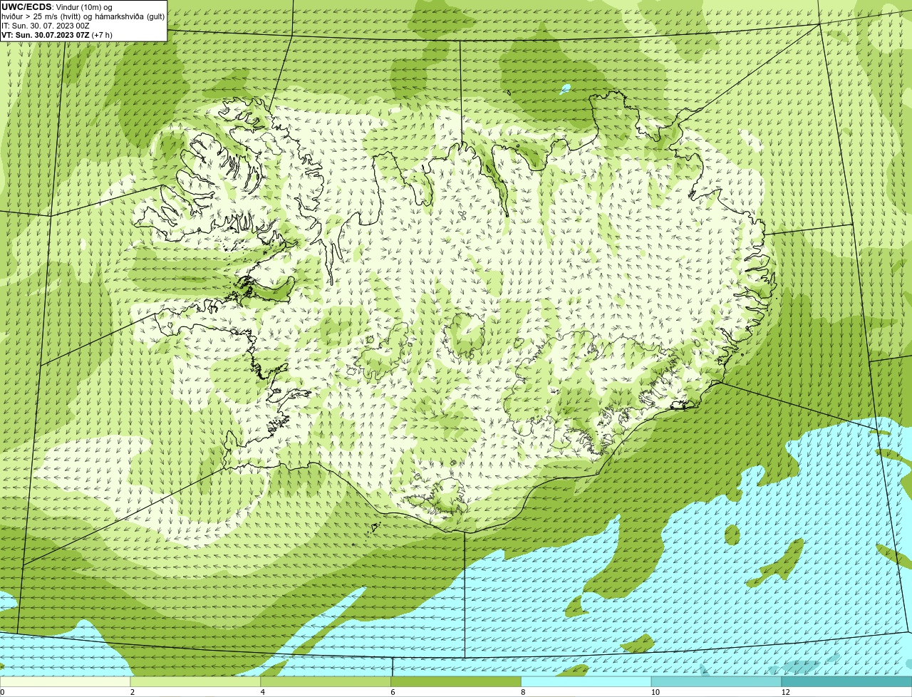Click the pale yellow 0–2 legend segment
912x697 pixels.
pyautogui.click(x=65, y=682)
